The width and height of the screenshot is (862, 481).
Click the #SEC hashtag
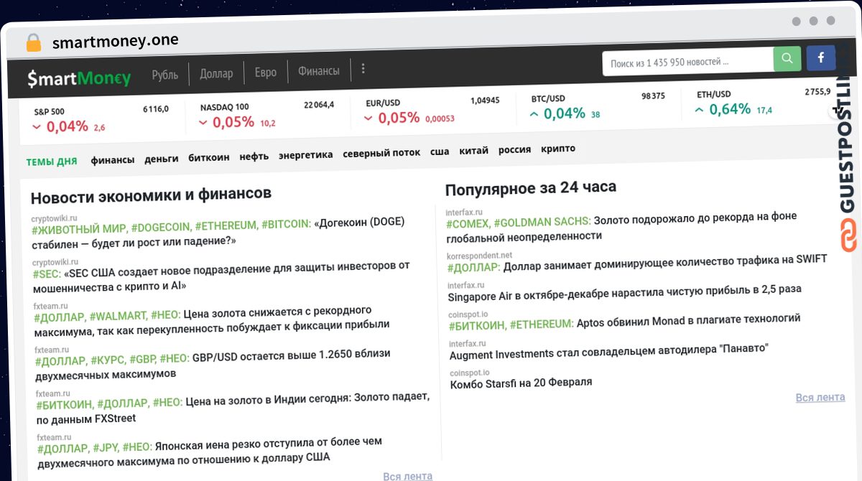47,274
